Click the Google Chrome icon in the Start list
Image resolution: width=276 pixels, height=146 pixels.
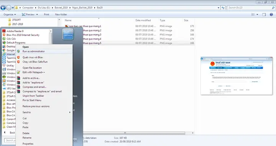coord(4,50)
